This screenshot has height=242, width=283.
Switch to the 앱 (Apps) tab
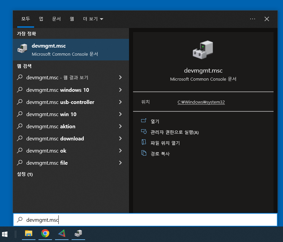(x=41, y=19)
